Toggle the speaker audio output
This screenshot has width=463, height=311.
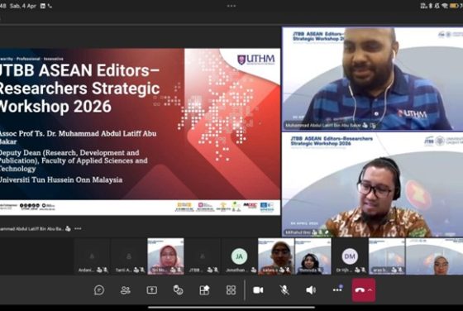tap(311, 290)
